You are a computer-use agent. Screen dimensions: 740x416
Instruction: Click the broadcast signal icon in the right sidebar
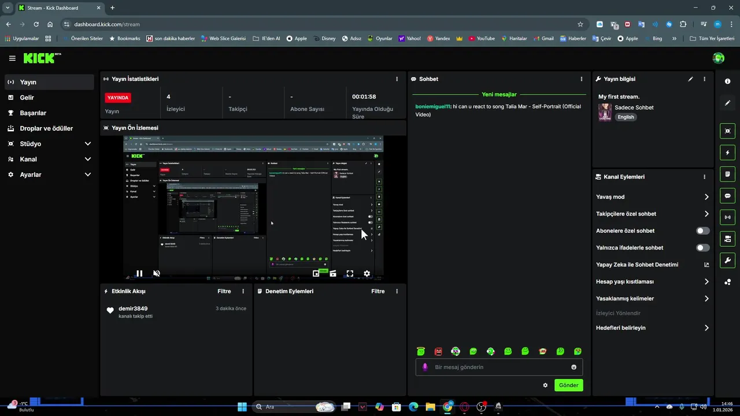click(x=727, y=217)
